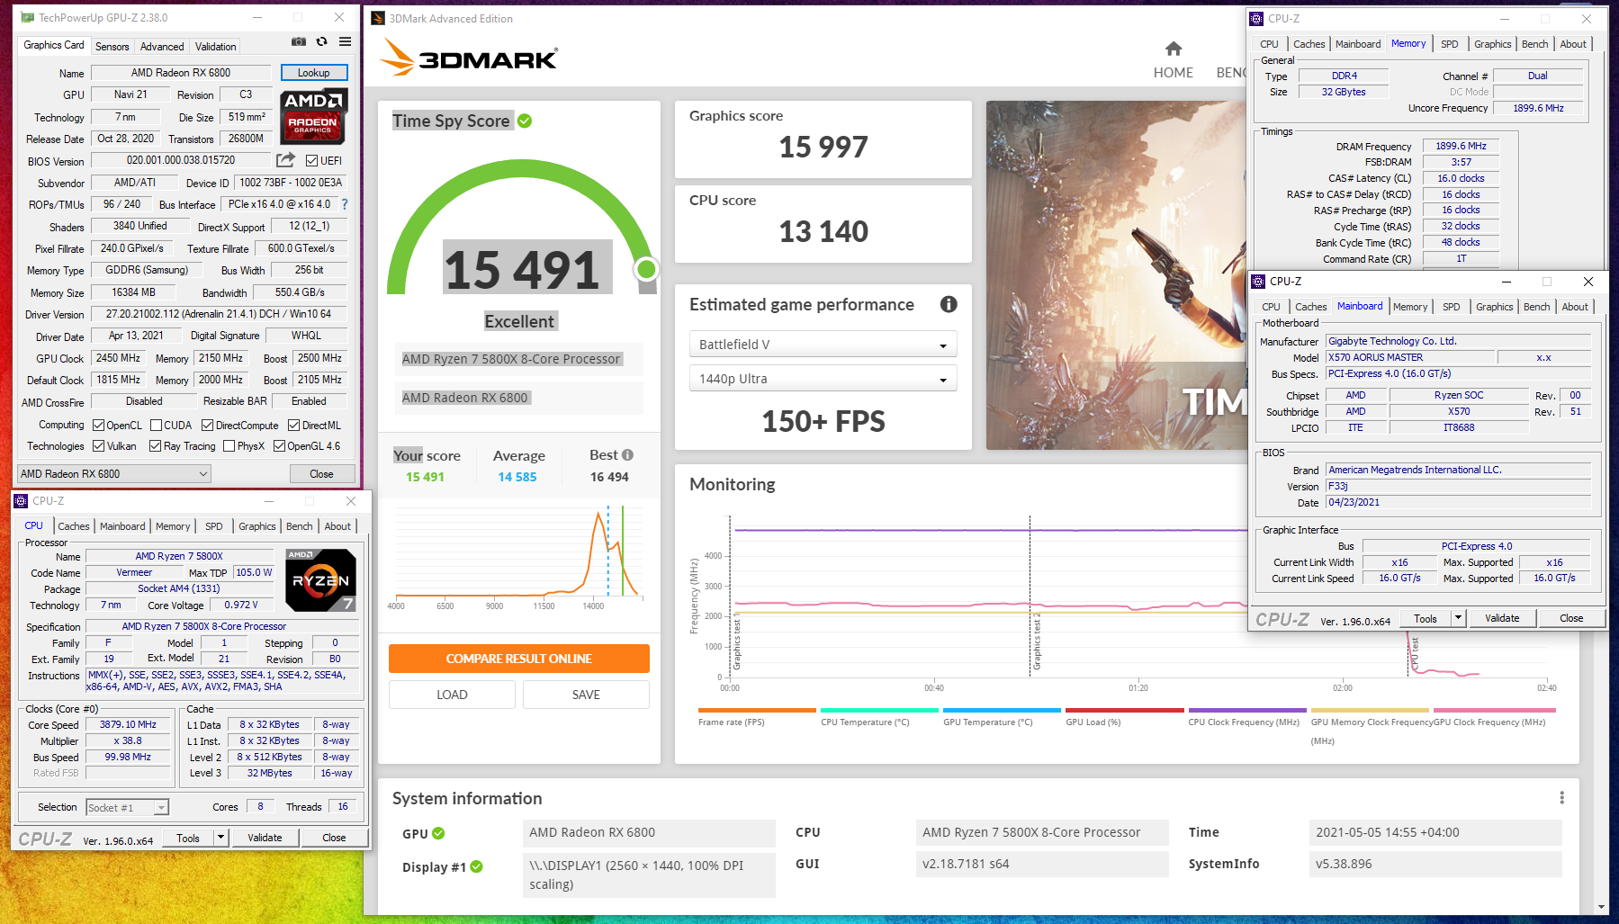This screenshot has height=924, width=1619.
Task: Toggle the Ray Tracing checkbox
Action: tap(155, 446)
